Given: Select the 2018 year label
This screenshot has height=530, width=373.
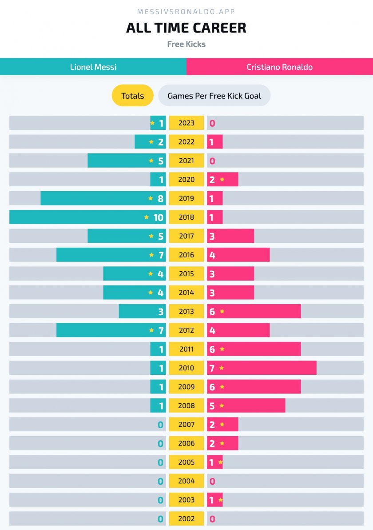Looking at the screenshot, I should pyautogui.click(x=186, y=217).
